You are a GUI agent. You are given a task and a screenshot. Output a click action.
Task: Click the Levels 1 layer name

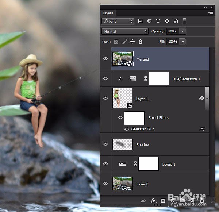169,164
